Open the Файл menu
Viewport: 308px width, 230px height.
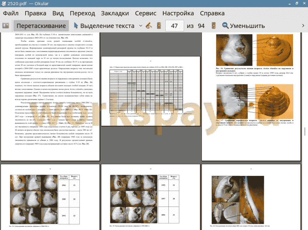pos(11,13)
